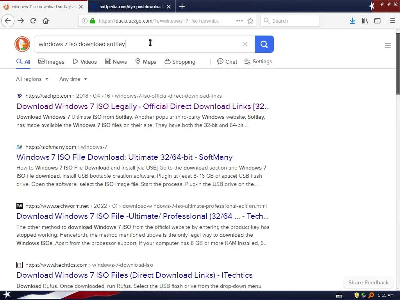Image resolution: width=400 pixels, height=300 pixels.
Task: Click the page vertical scrollbar thumb
Action: click(x=398, y=64)
